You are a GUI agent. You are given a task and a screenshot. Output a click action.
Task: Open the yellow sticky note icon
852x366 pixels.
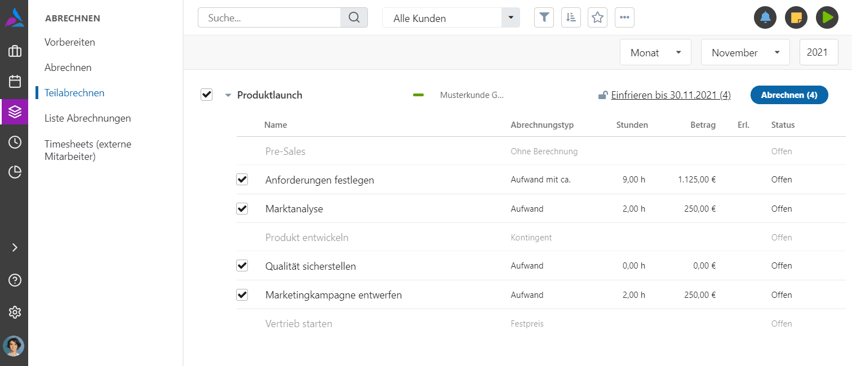pyautogui.click(x=796, y=17)
